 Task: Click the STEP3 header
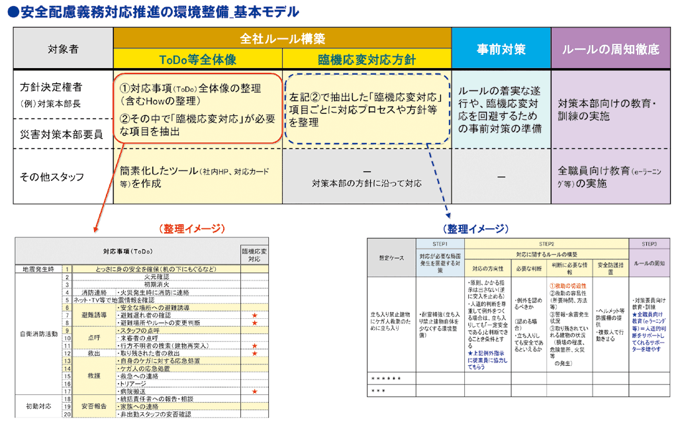[x=649, y=244]
